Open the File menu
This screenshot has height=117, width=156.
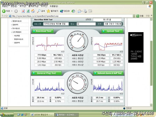tap(5, 6)
